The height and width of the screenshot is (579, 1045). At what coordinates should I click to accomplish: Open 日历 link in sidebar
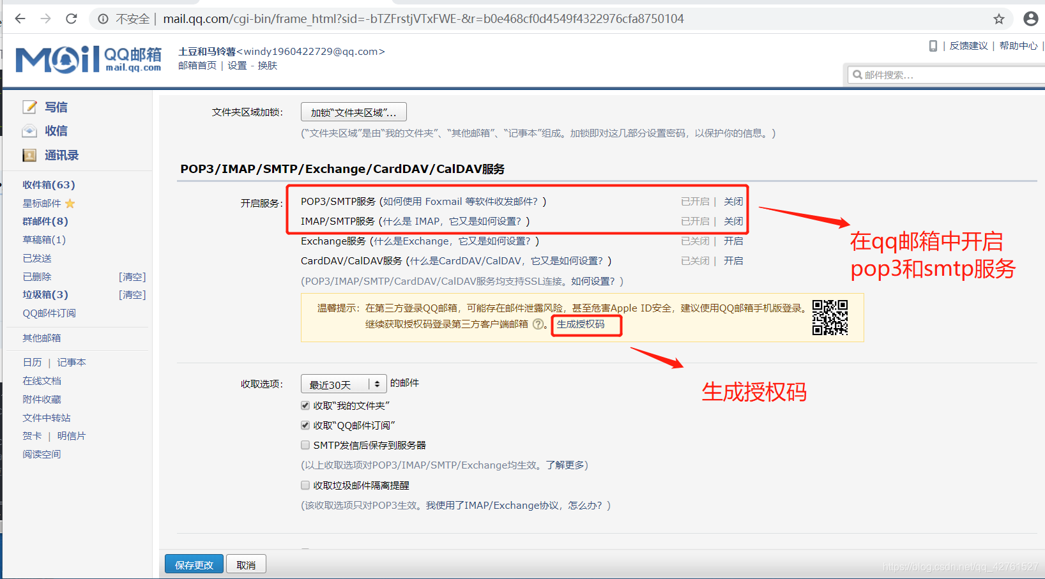tap(32, 363)
